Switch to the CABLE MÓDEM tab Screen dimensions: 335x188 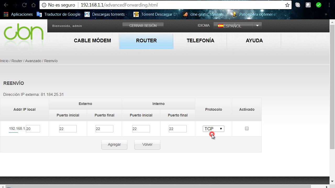(92, 40)
